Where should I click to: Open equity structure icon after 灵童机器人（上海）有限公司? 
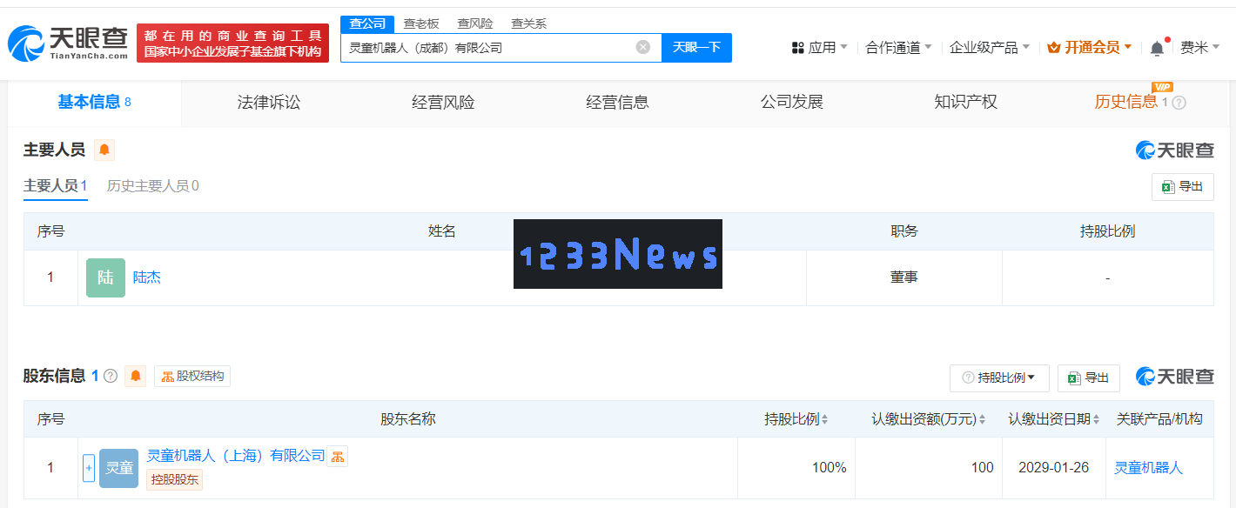pyautogui.click(x=337, y=456)
